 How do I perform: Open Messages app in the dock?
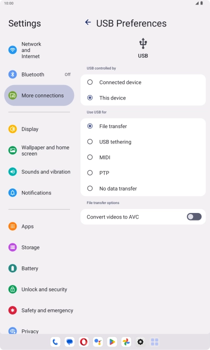coord(69,341)
